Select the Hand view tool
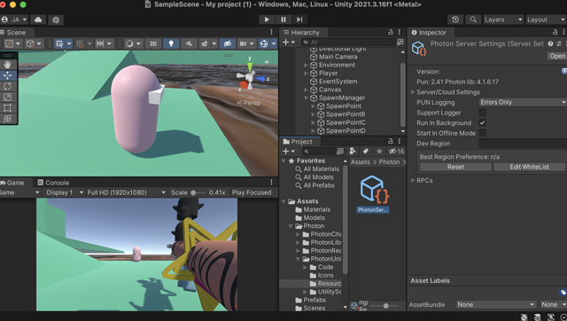 [x=7, y=65]
